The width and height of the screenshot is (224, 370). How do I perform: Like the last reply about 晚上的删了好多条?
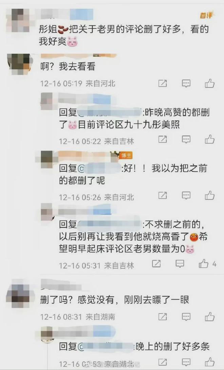tap(210, 362)
